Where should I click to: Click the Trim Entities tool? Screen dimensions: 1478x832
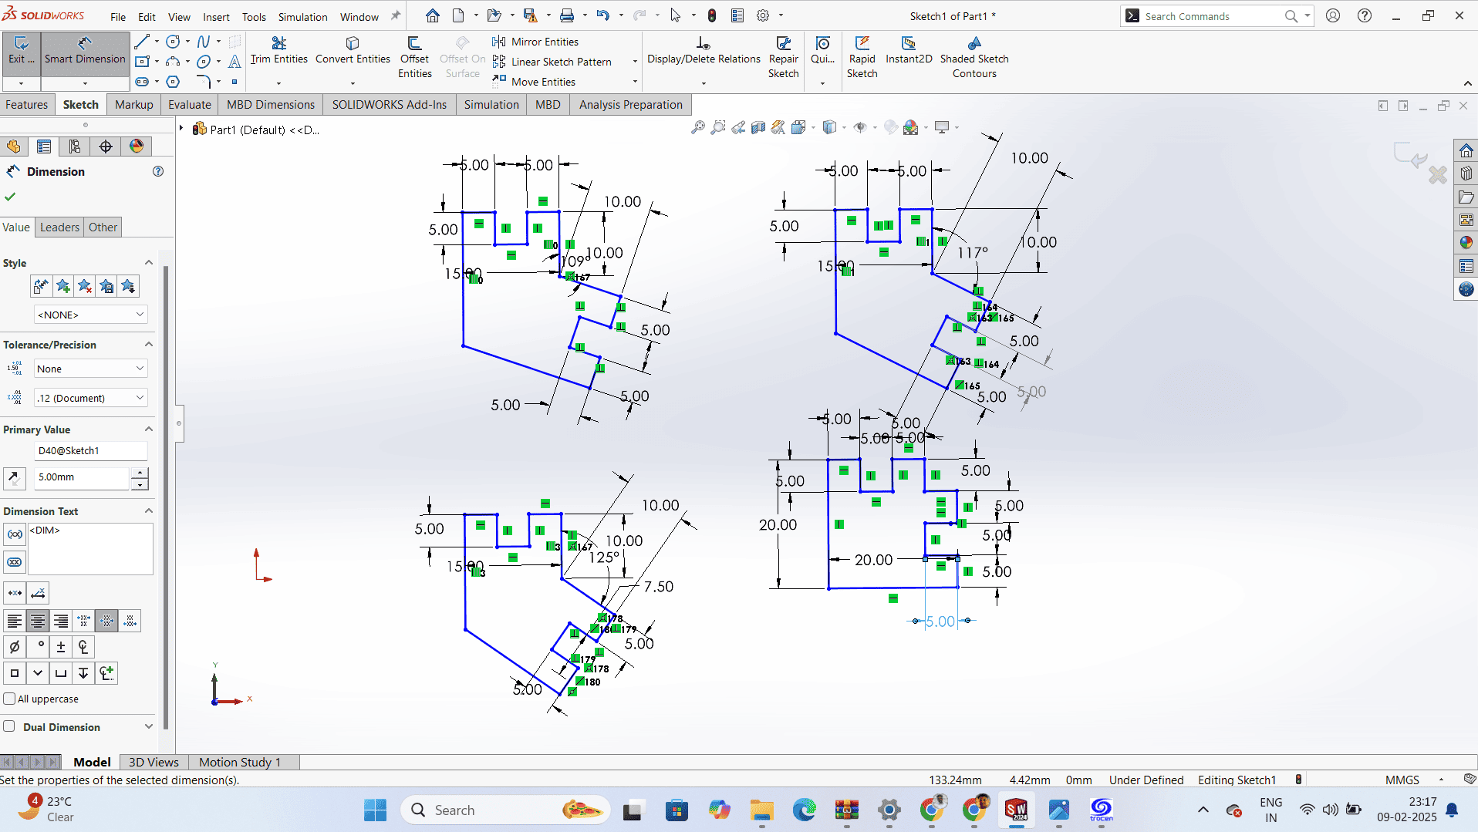[278, 50]
